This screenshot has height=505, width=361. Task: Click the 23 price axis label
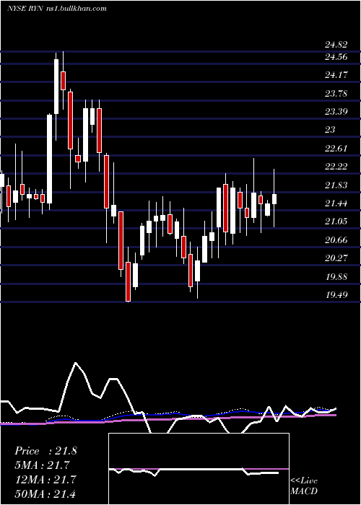[330, 129]
